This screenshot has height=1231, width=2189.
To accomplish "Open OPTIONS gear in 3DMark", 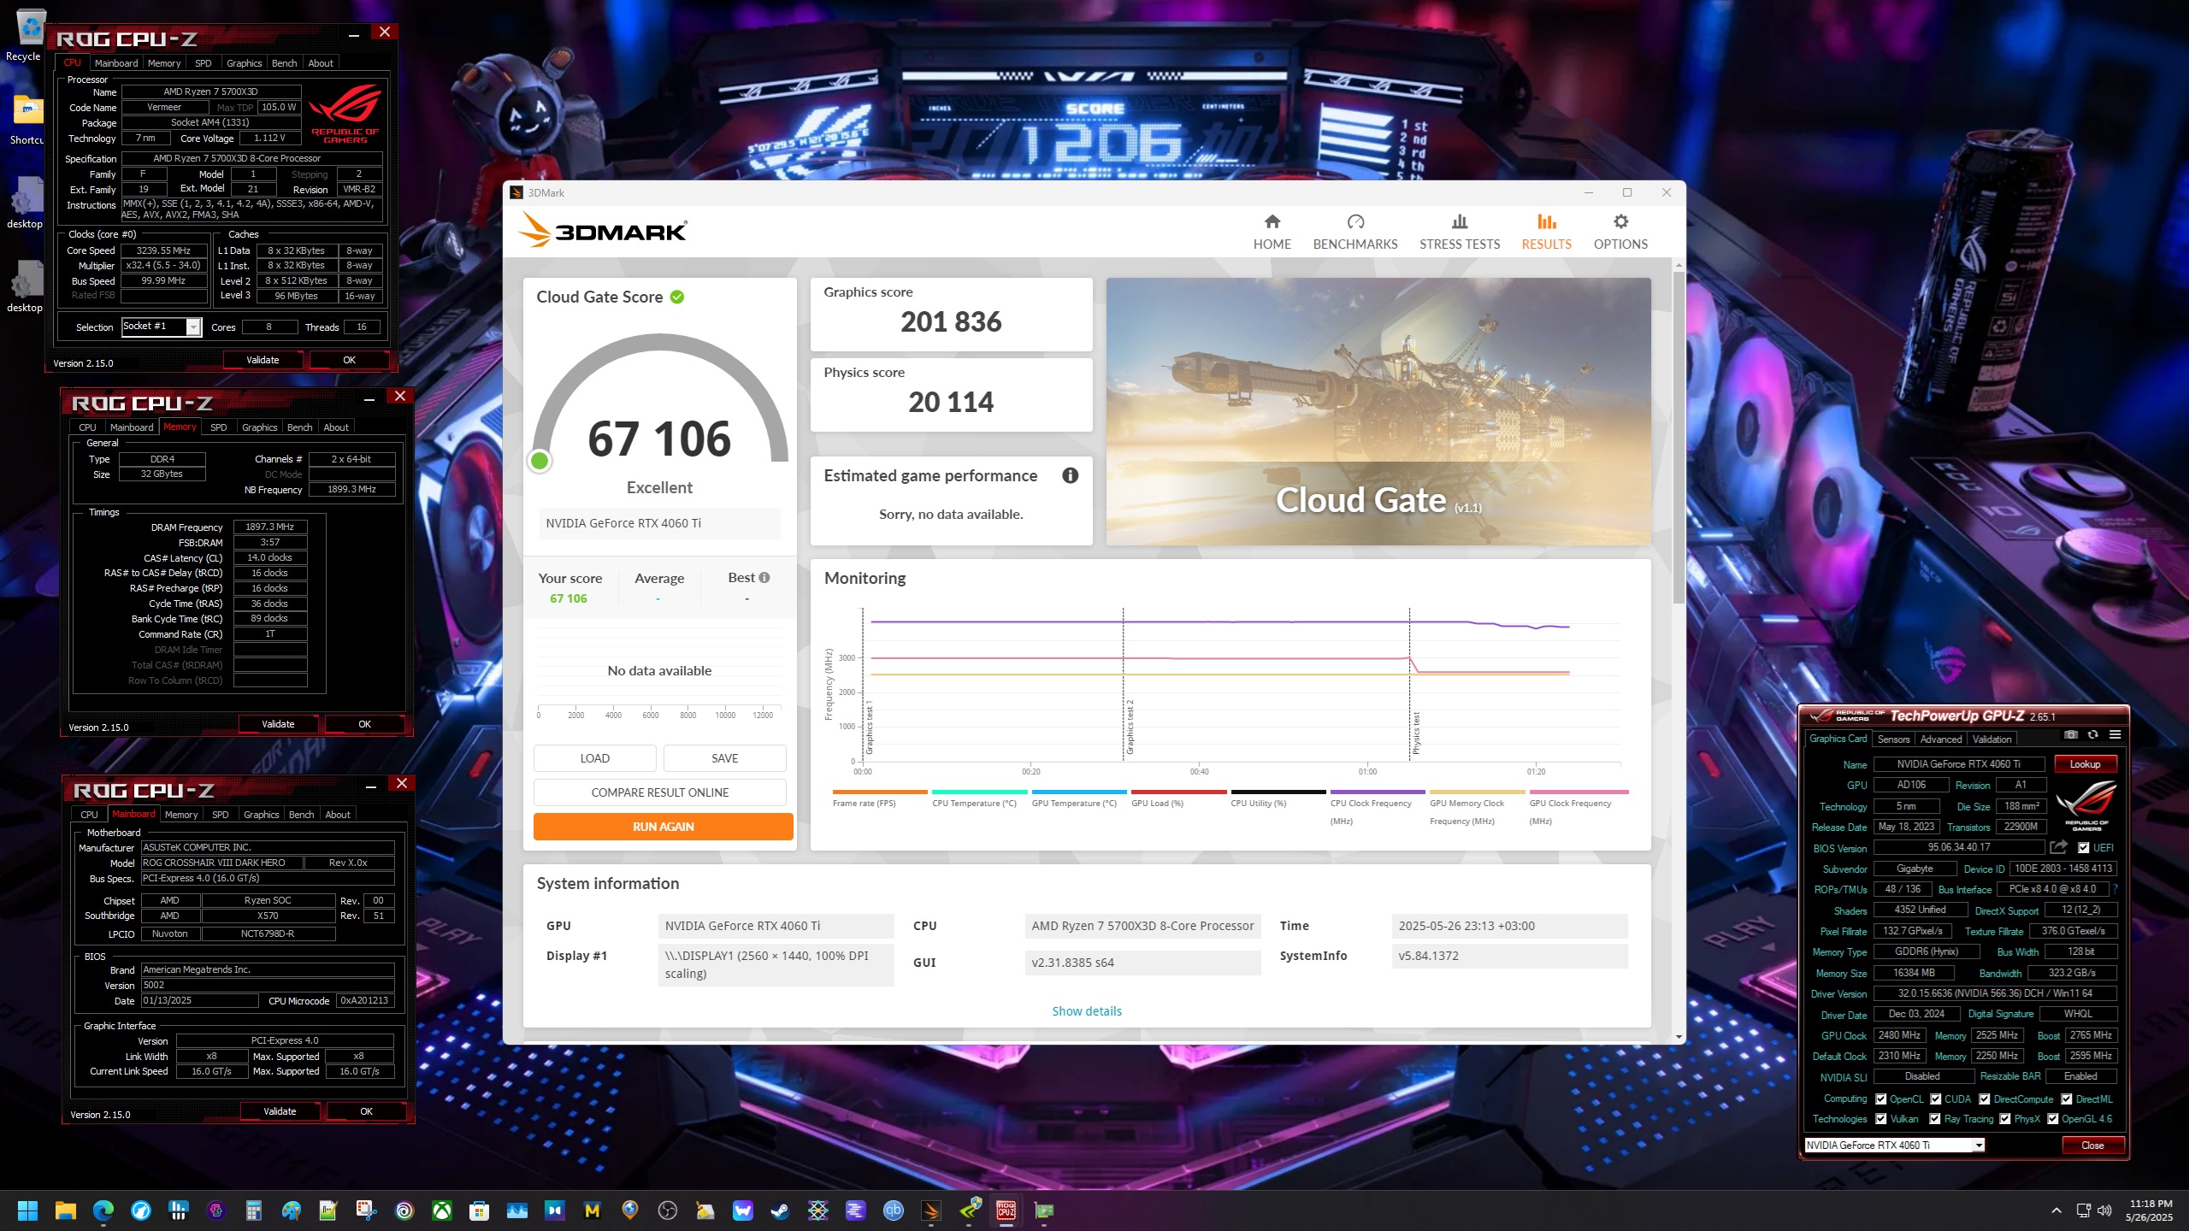I will coord(1620,232).
